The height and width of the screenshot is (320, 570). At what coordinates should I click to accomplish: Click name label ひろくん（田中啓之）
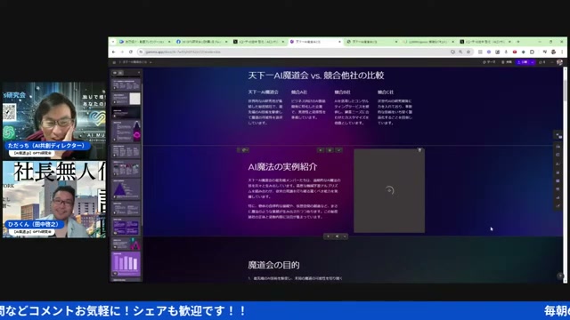34,224
